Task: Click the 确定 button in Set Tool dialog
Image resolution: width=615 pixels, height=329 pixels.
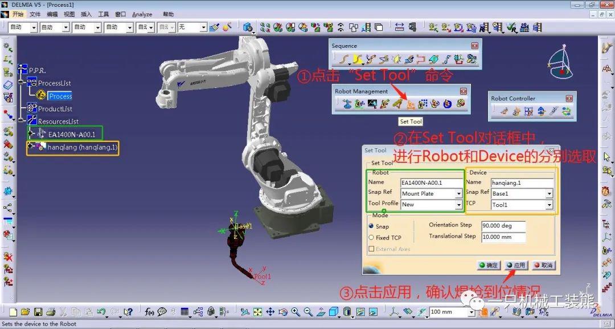Action: (489, 265)
